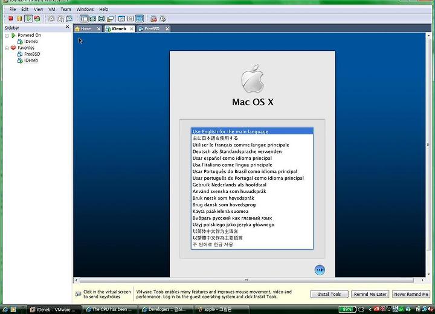Click the Reset VM toolbar icon

click(37, 19)
